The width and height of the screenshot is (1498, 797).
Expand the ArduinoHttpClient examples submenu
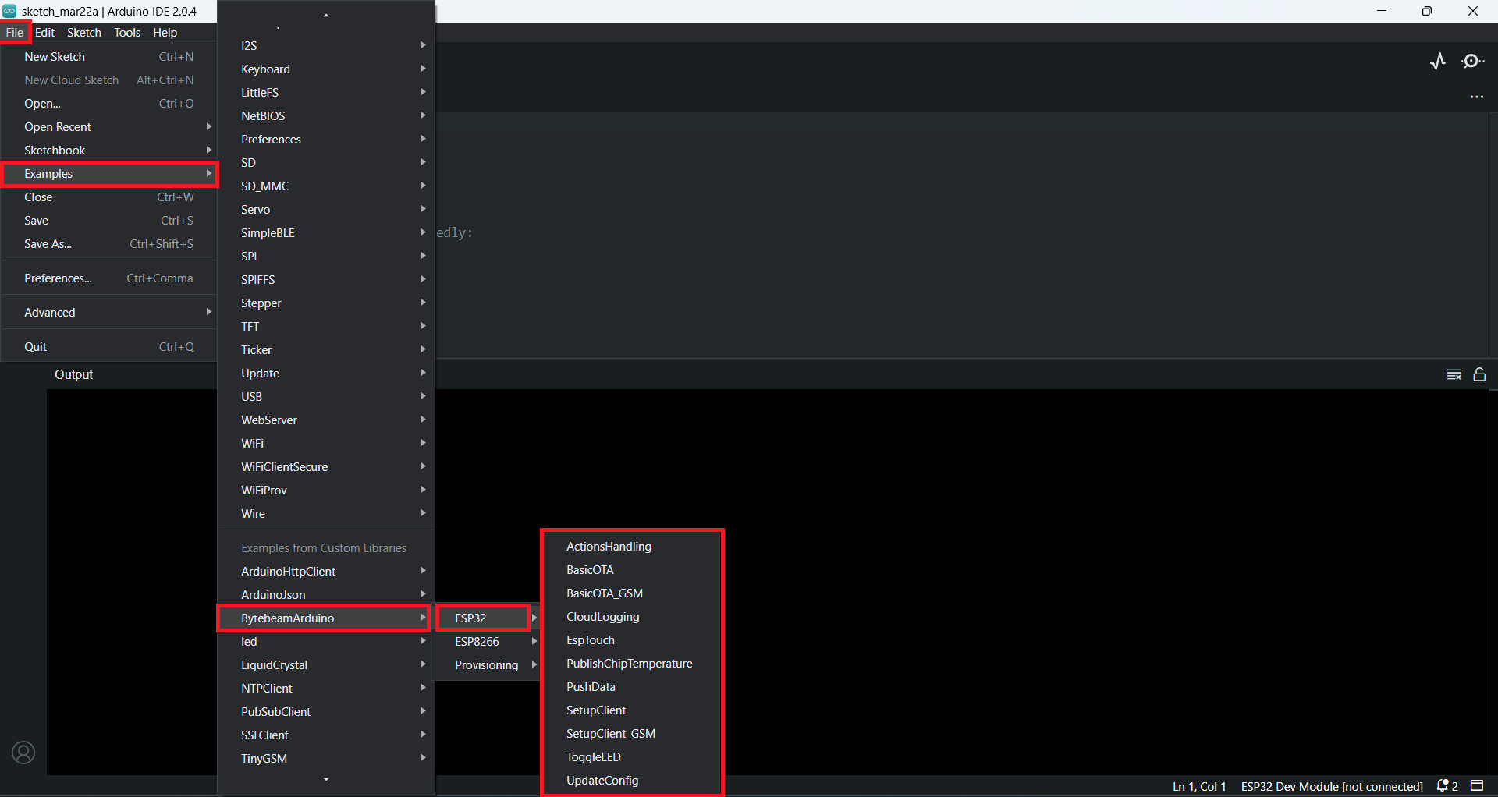pyautogui.click(x=326, y=572)
